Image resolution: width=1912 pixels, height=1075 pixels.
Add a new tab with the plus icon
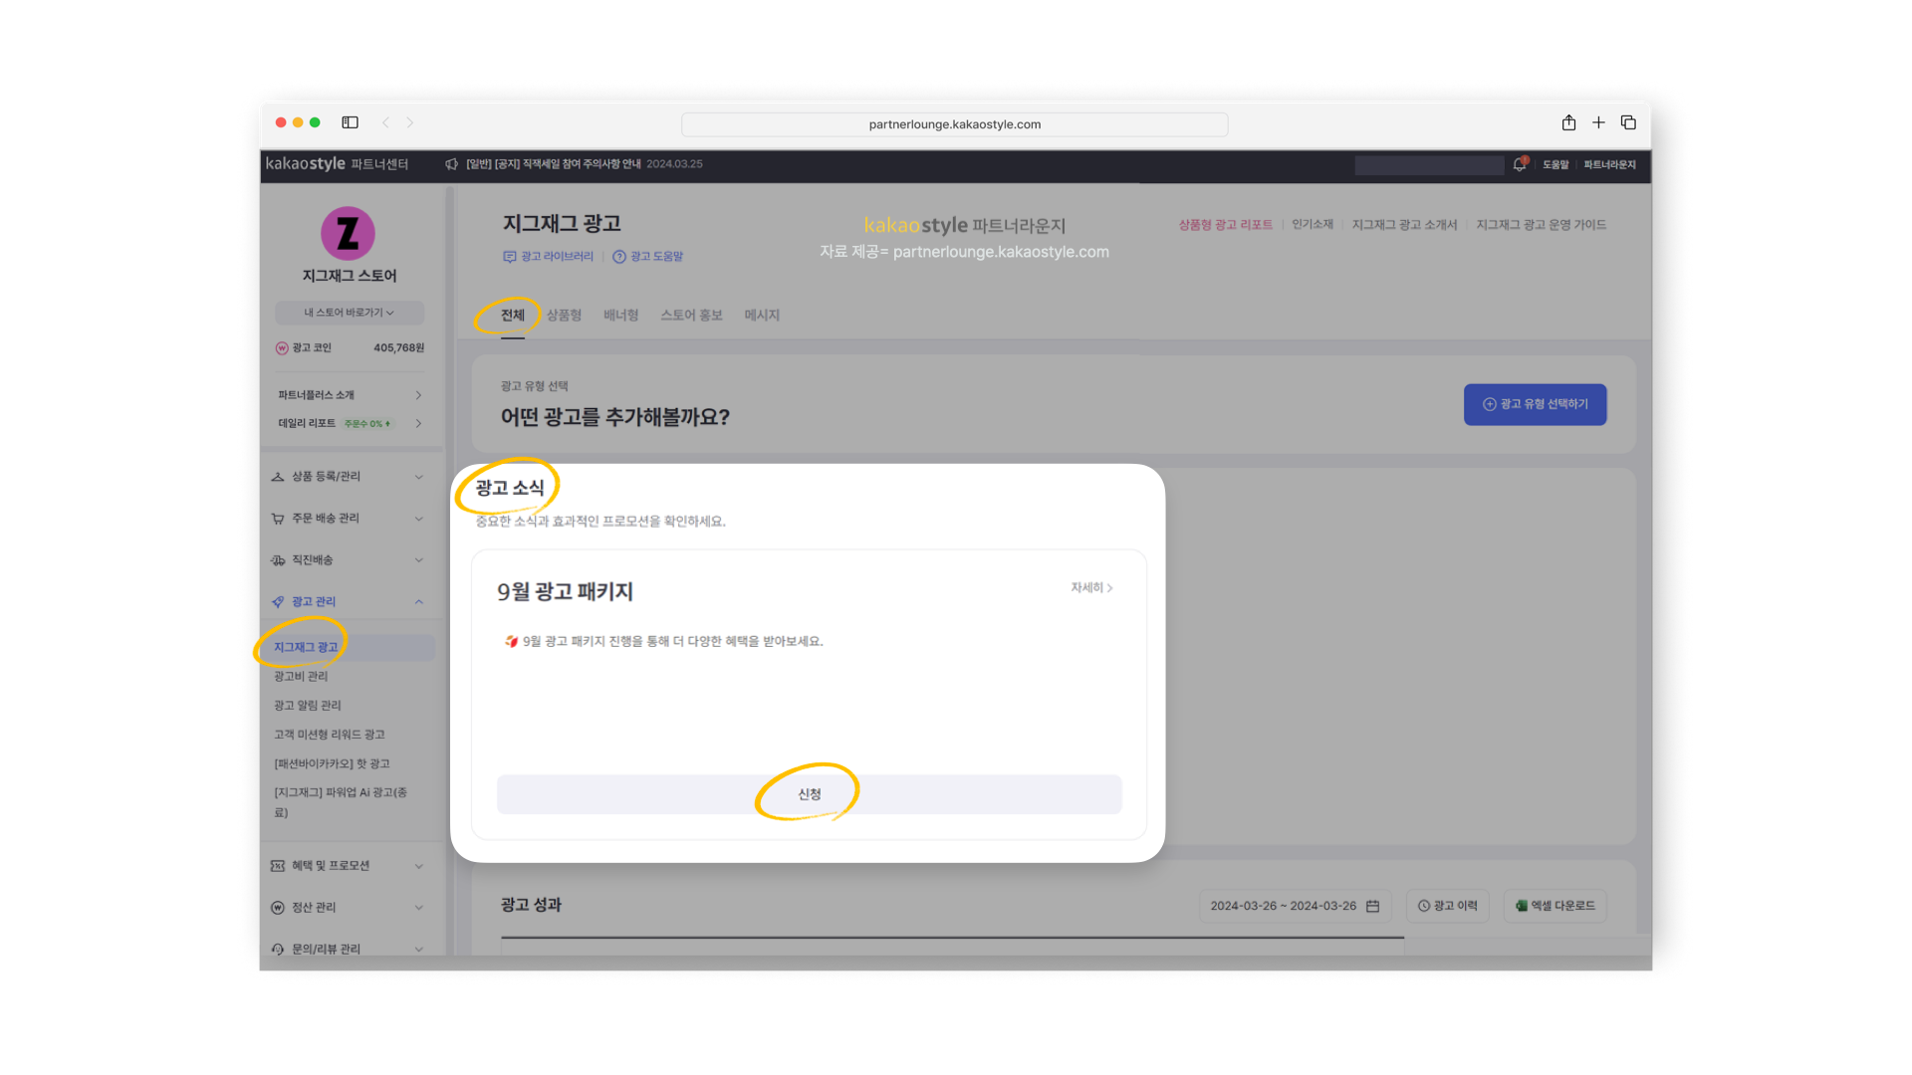[x=1598, y=122]
